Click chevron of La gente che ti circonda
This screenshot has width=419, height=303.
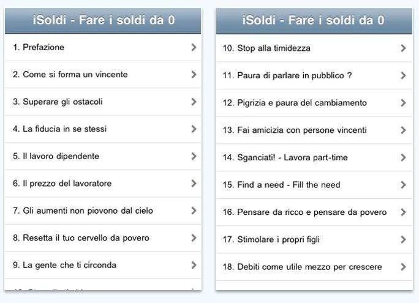tap(194, 265)
